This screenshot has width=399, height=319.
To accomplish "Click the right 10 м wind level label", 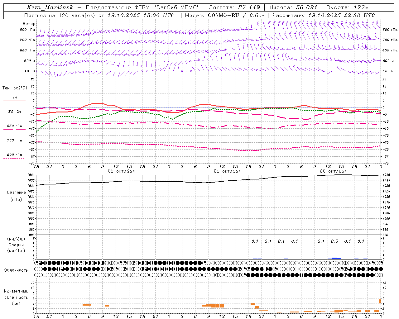I will click(x=388, y=71).
